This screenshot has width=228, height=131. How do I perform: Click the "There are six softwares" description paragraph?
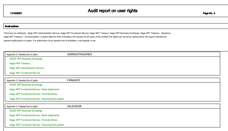87,37
